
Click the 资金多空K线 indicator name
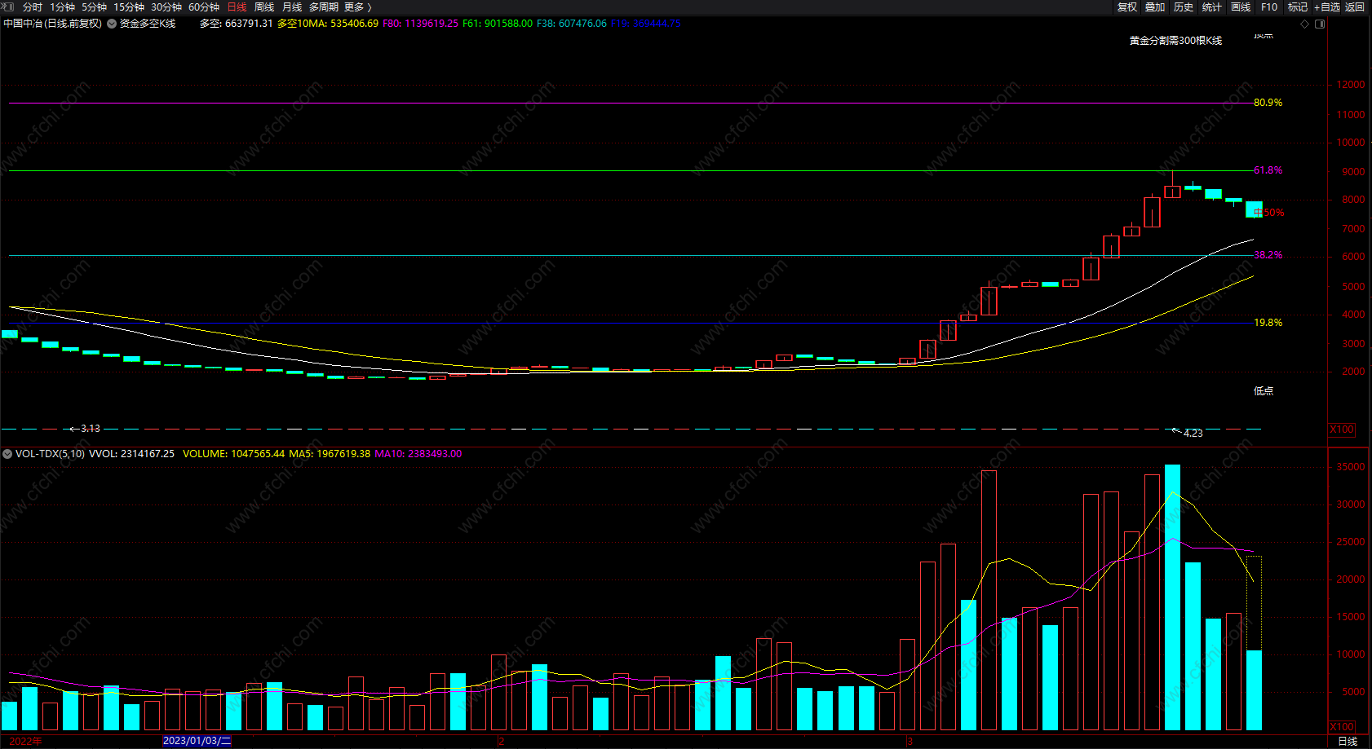point(148,24)
